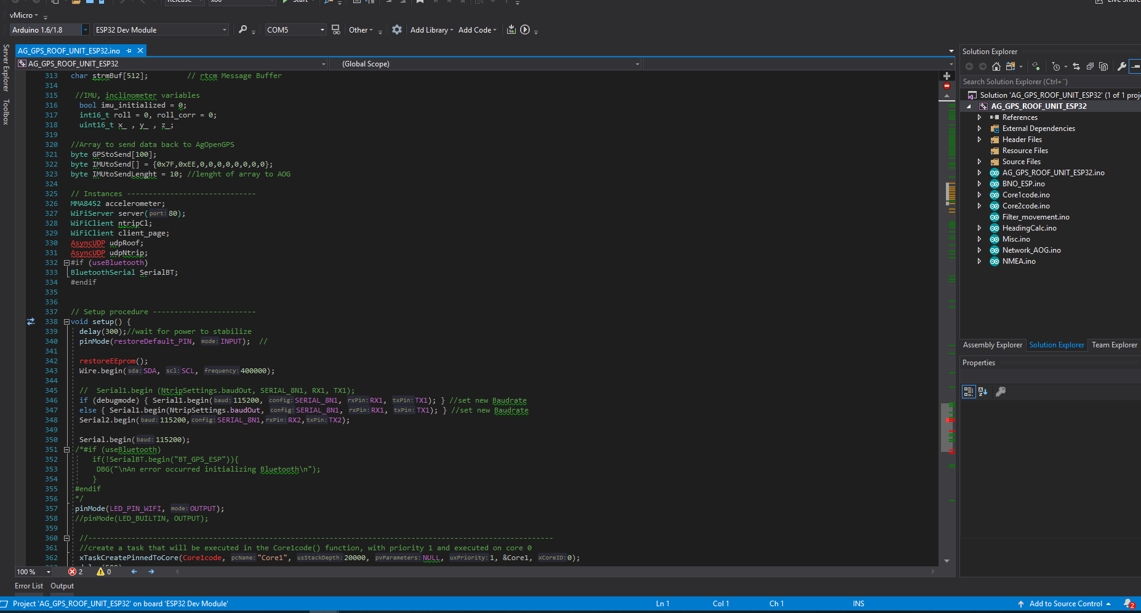Open the ESP32 Dev Module board dropdown
Image resolution: width=1141 pixels, height=613 pixels.
tap(225, 30)
